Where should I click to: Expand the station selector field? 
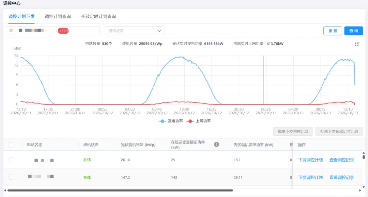coord(53,31)
